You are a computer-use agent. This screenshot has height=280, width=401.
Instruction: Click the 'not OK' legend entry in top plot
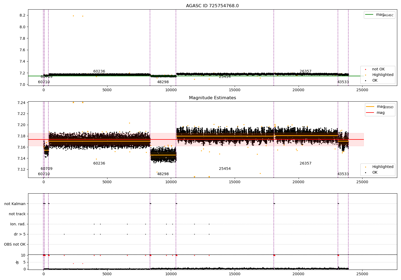tap(375, 69)
